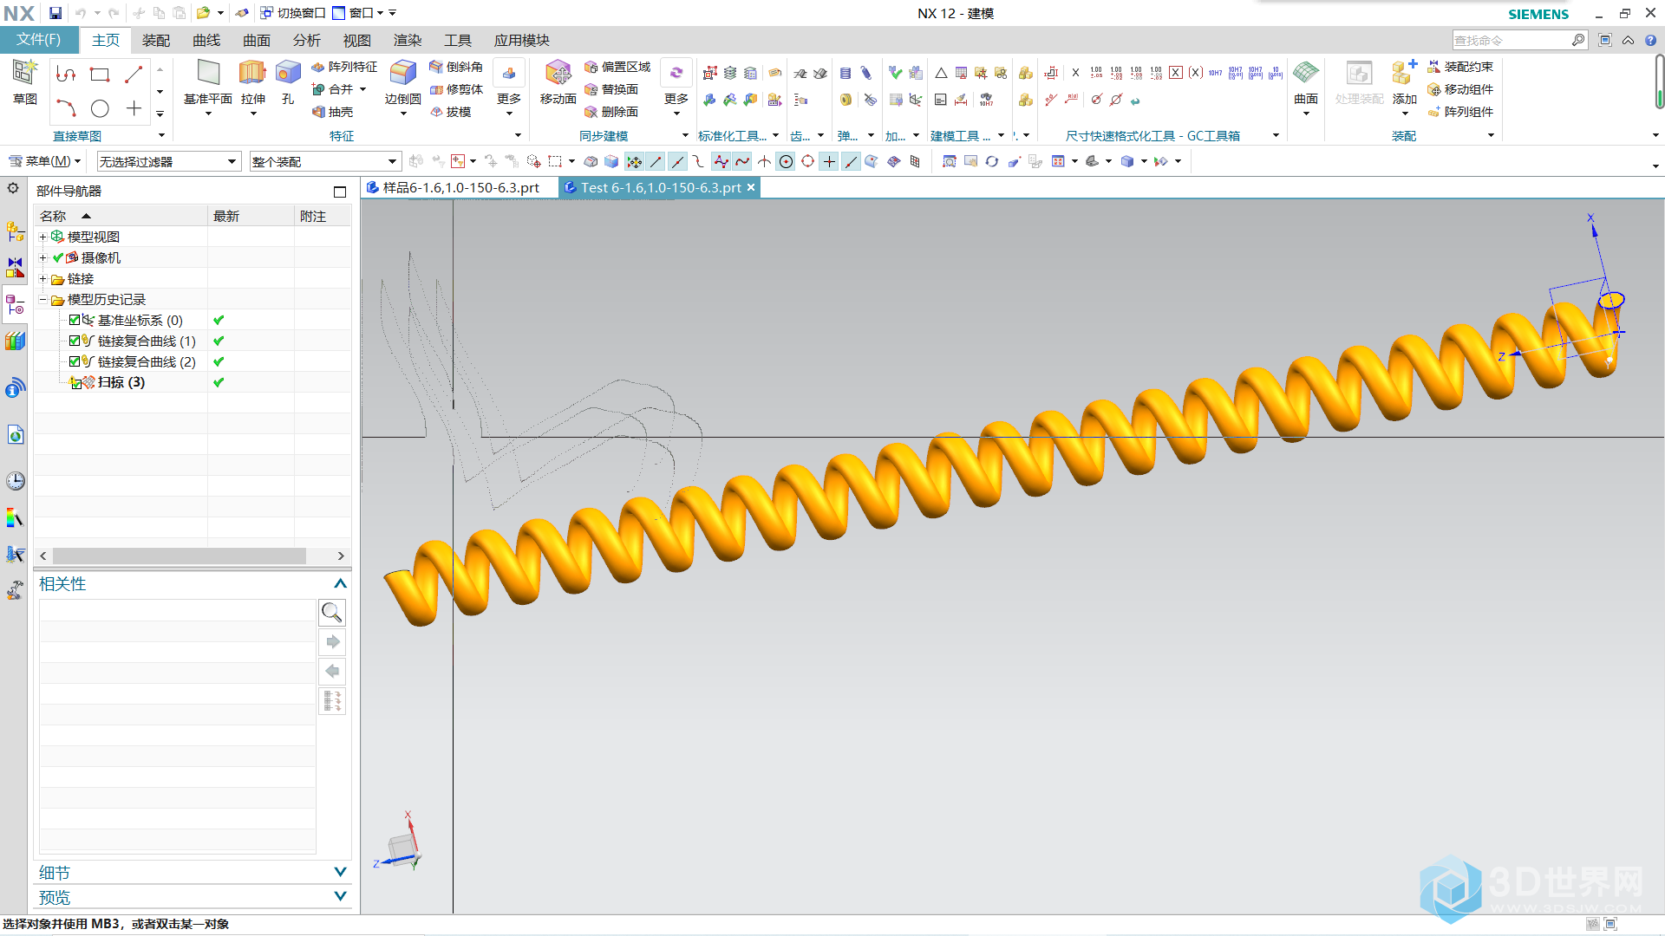
Task: Click the Unite (合并) command
Action: click(334, 89)
